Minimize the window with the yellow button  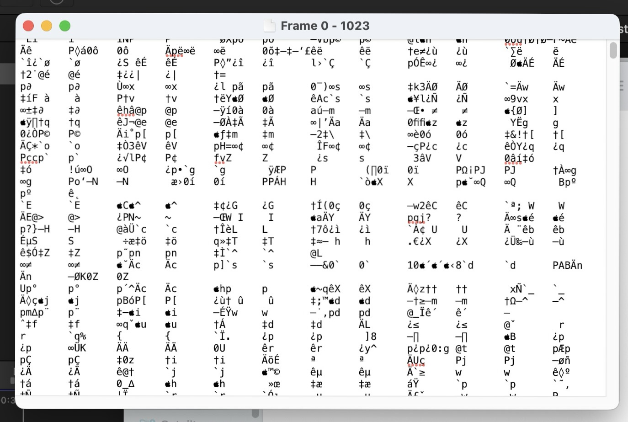tap(47, 26)
